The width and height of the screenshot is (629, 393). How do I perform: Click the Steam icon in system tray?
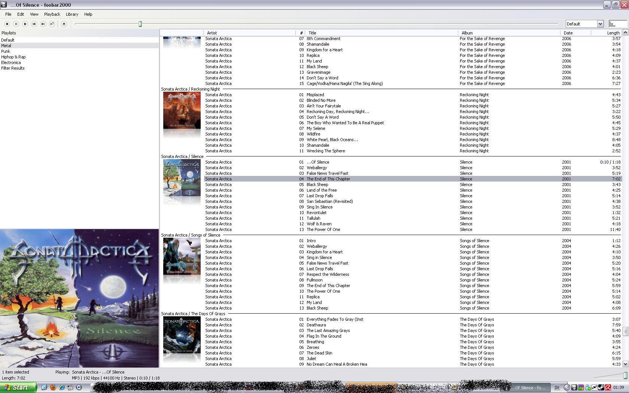coord(601,387)
